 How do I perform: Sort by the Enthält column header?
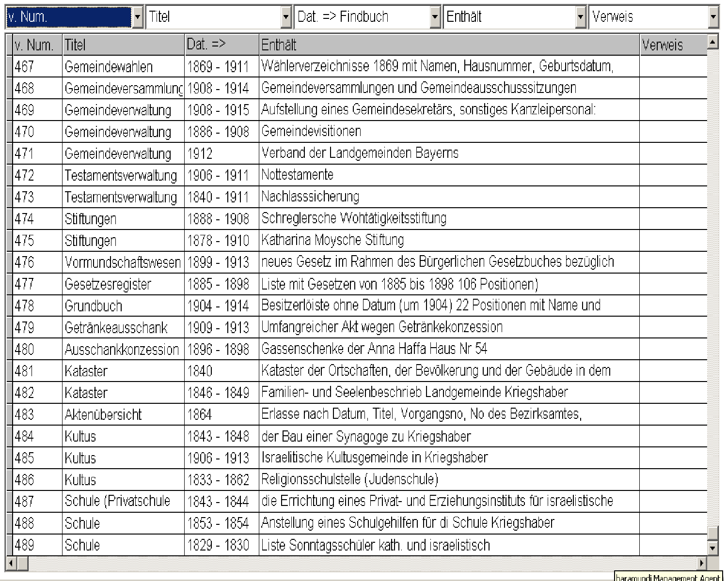pyautogui.click(x=449, y=45)
